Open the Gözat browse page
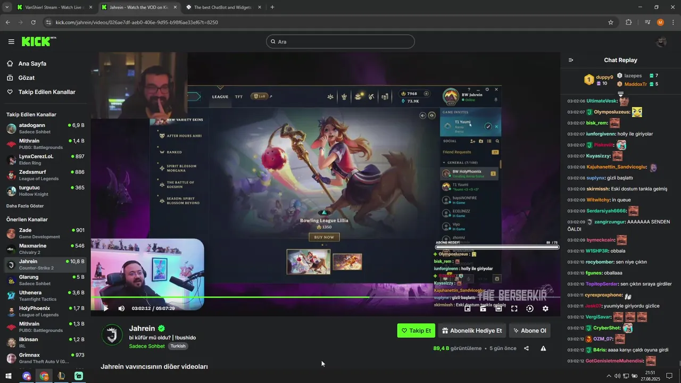681x383 pixels. pos(27,78)
